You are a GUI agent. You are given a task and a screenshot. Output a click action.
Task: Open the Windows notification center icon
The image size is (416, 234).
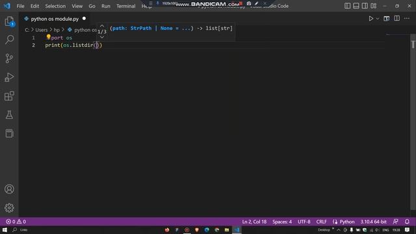pyautogui.click(x=407, y=229)
